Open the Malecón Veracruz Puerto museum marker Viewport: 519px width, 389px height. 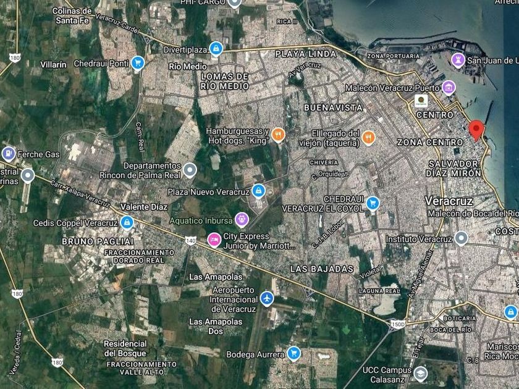click(x=449, y=88)
